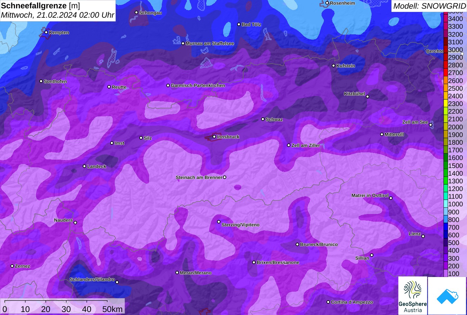Screen dimensions: 467x315
Task: Pick the legend color swatch for 2000
Action: [446, 126]
